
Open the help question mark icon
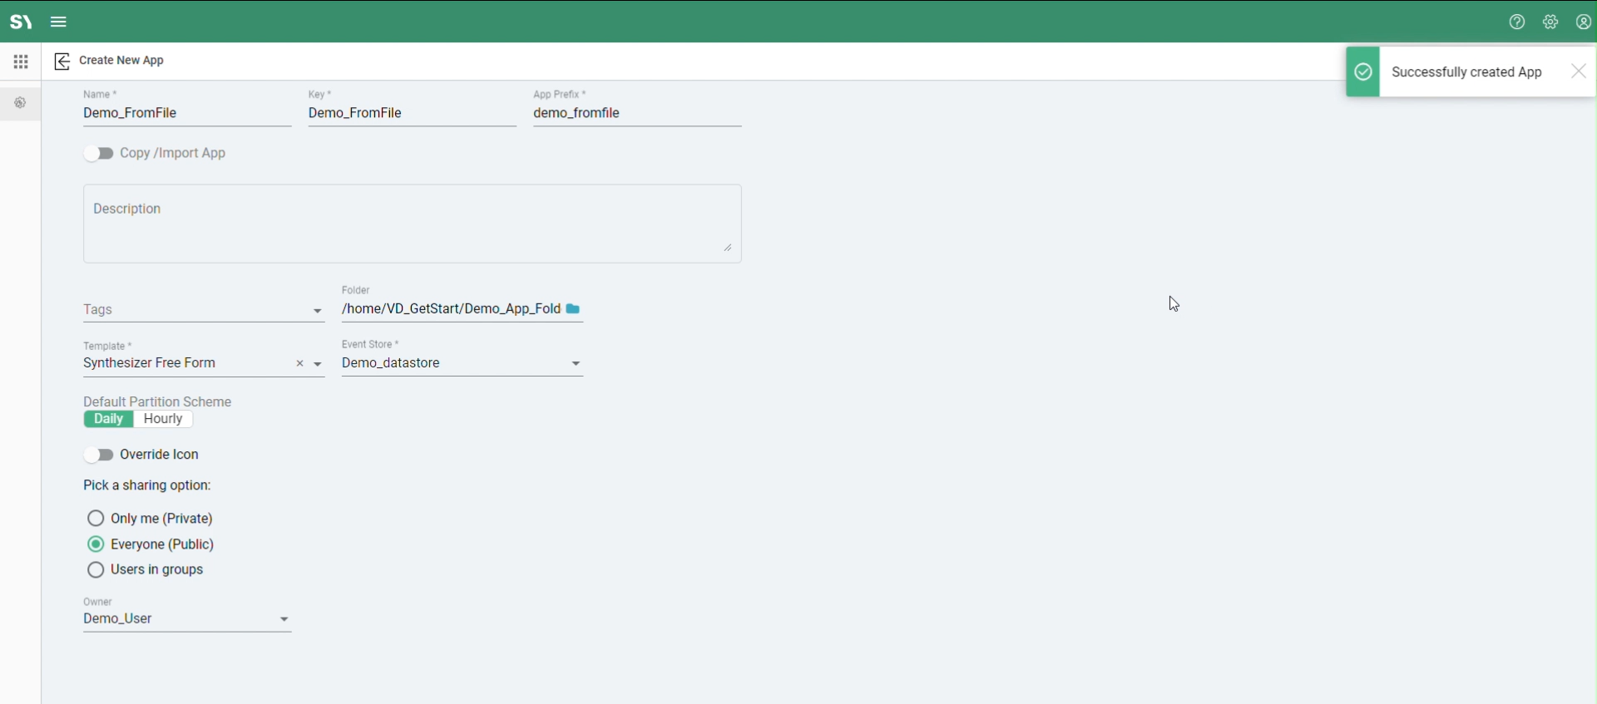coord(1517,22)
